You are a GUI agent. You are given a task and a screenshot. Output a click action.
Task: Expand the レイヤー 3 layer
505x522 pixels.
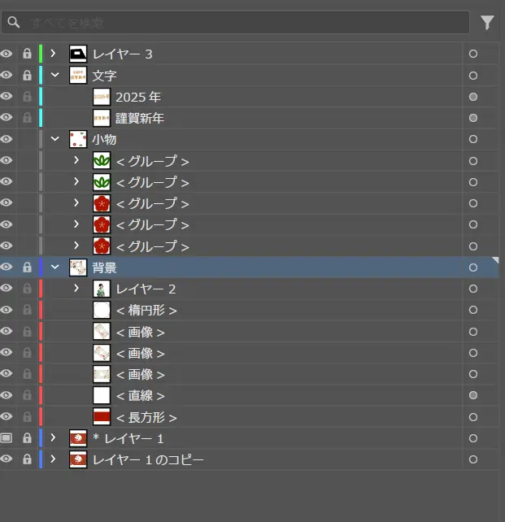[54, 54]
